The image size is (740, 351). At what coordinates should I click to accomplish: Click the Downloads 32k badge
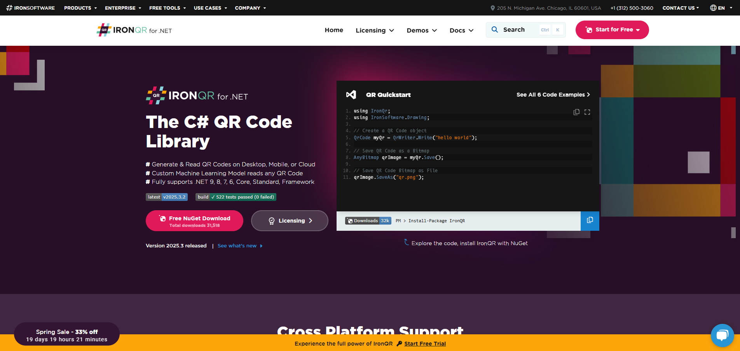pyautogui.click(x=368, y=221)
